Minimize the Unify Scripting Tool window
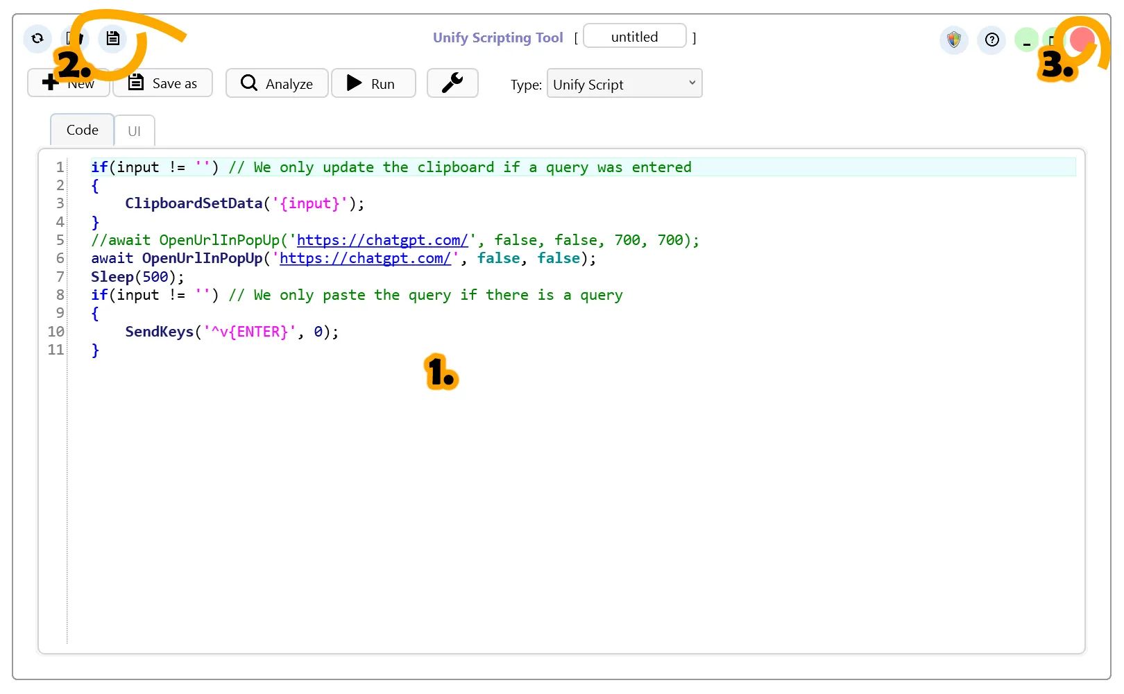 [1026, 40]
